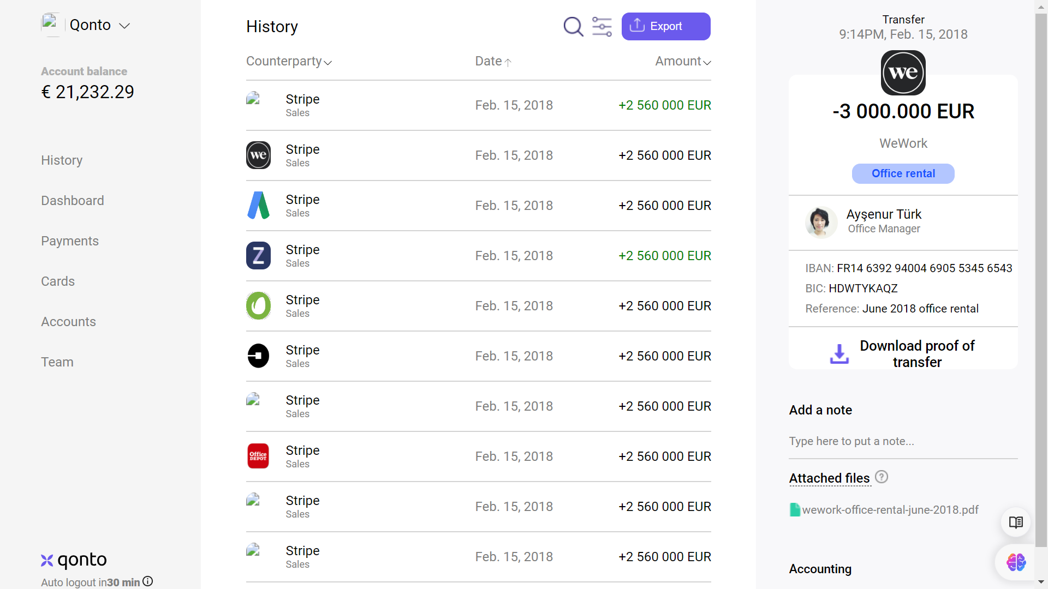
Task: Open the Cards menu item
Action: click(x=58, y=281)
